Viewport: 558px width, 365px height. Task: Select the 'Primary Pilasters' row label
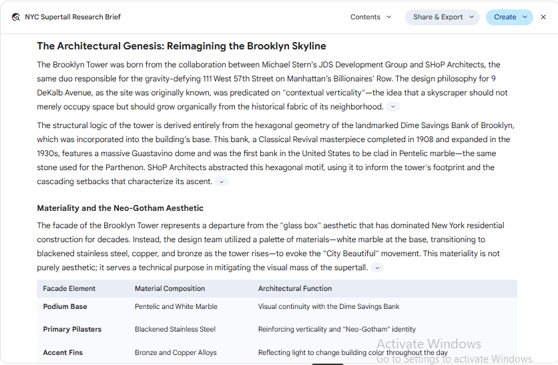click(72, 330)
